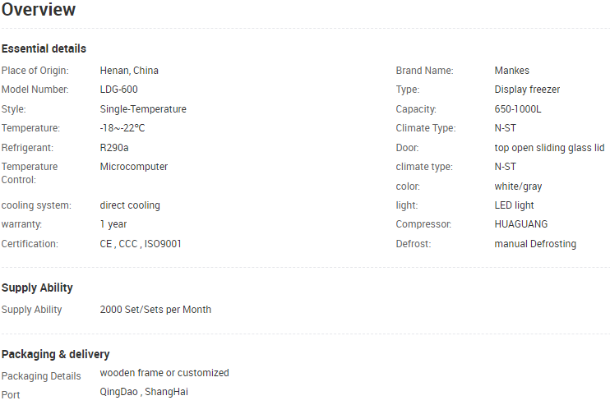Viewport: 610px width, 405px height.
Task: Click the Microcomputer temperature control value
Action: click(x=134, y=167)
